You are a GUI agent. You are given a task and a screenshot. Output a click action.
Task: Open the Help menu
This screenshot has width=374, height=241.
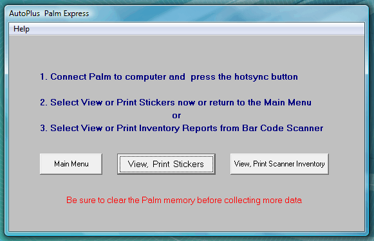[21, 29]
